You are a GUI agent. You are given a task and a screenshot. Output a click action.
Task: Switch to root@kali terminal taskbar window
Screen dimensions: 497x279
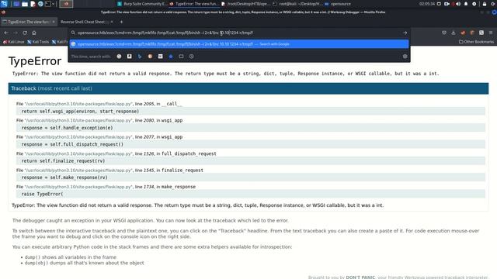(x=298, y=4)
